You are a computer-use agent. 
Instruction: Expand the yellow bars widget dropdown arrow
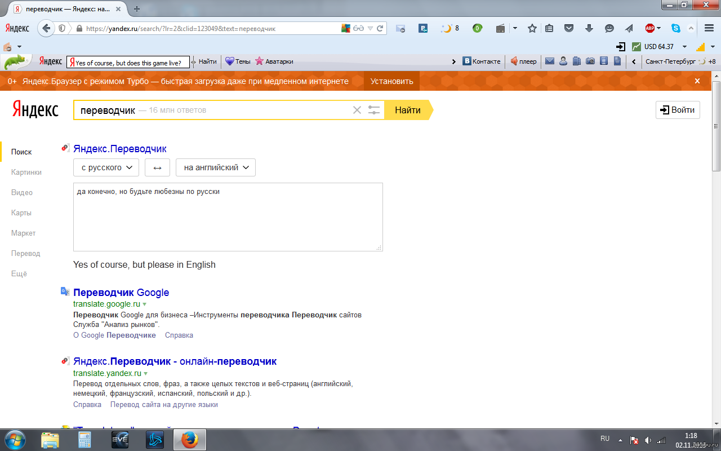711,47
